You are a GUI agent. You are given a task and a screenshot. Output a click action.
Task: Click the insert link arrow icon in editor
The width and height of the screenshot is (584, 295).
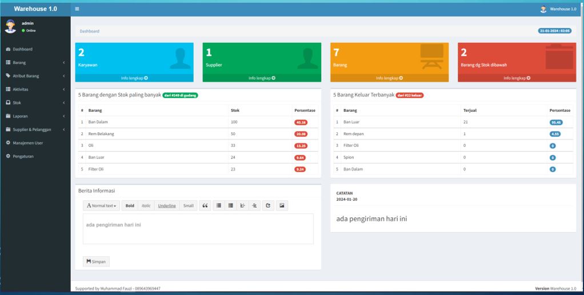pyautogui.click(x=269, y=205)
